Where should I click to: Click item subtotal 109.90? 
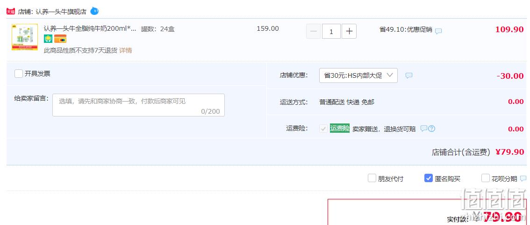tap(509, 29)
